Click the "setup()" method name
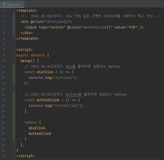This screenshot has width=164, height=160. pos(28,61)
